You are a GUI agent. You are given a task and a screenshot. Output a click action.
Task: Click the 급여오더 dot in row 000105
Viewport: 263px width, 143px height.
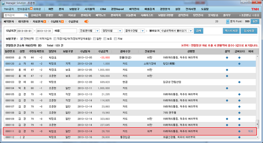(x=239, y=94)
